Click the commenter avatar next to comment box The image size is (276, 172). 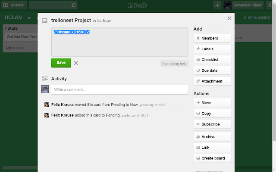click(x=45, y=89)
